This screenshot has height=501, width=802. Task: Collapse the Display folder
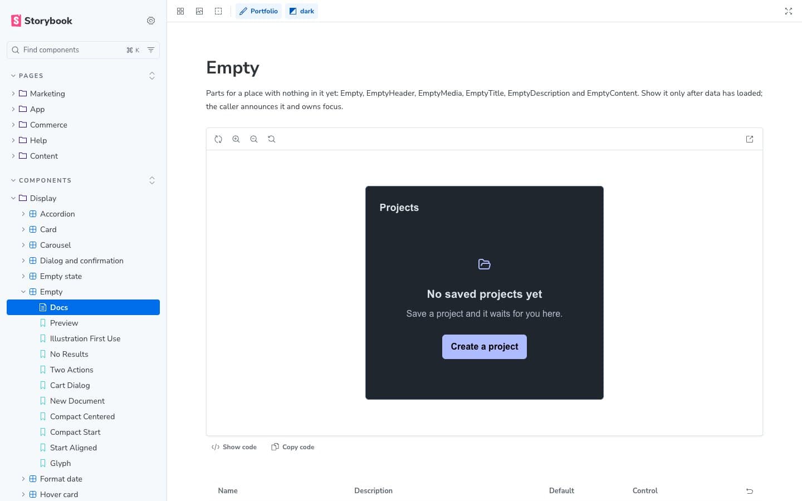pos(83,198)
